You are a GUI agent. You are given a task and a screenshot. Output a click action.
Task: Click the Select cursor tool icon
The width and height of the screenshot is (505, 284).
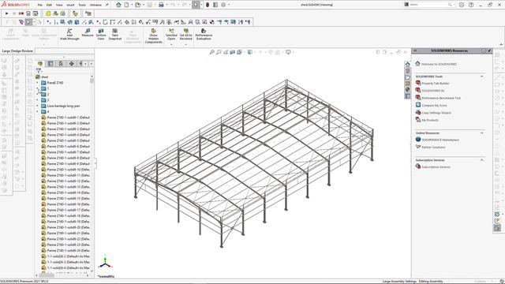(x=196, y=5)
